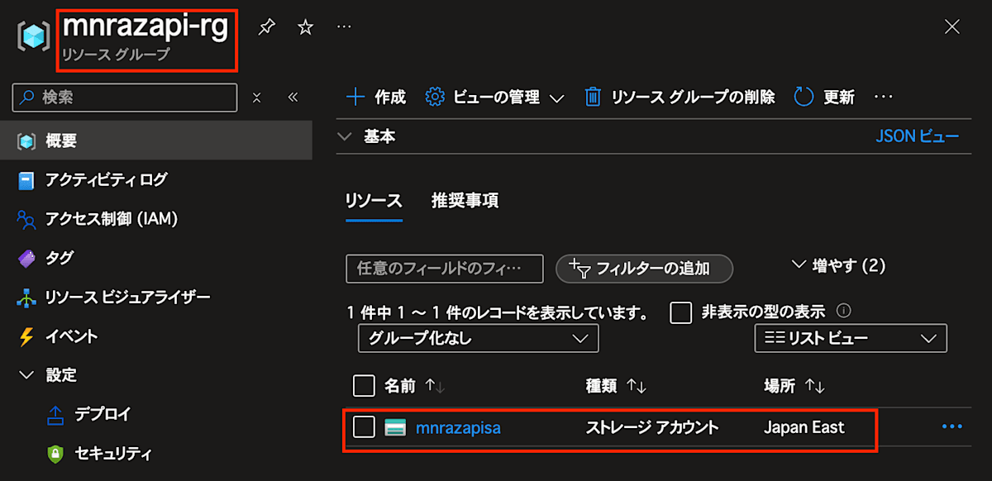
Task: Open リスト ビュー dropdown
Action: (851, 338)
